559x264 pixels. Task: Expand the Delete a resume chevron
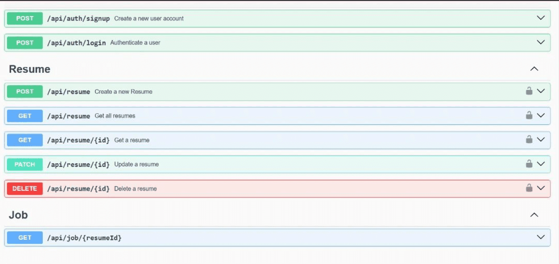541,188
